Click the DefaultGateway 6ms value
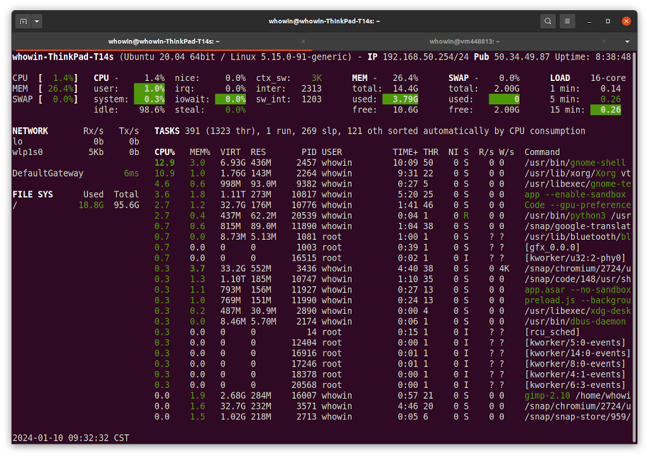Viewport: 649px width, 457px height. [x=131, y=173]
